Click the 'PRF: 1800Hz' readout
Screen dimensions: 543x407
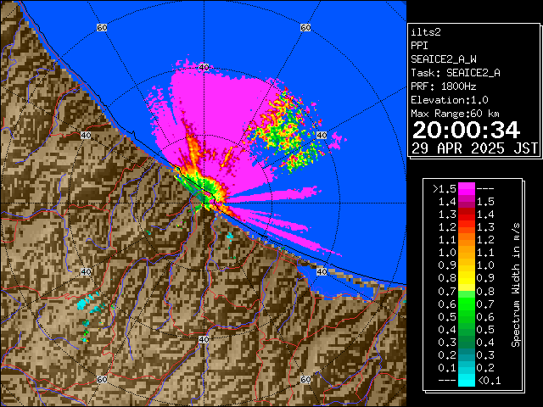444,86
